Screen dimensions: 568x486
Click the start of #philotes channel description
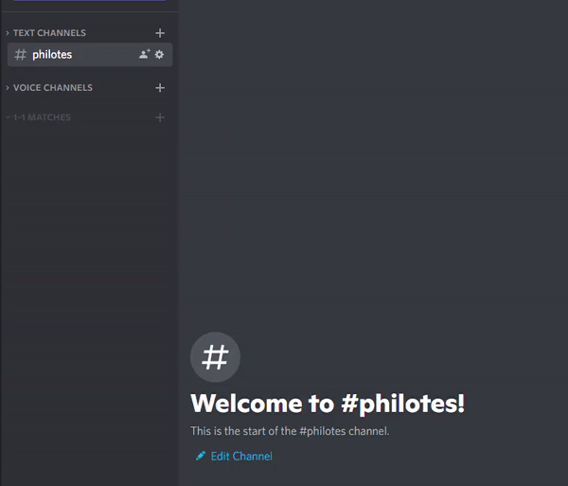(x=290, y=431)
